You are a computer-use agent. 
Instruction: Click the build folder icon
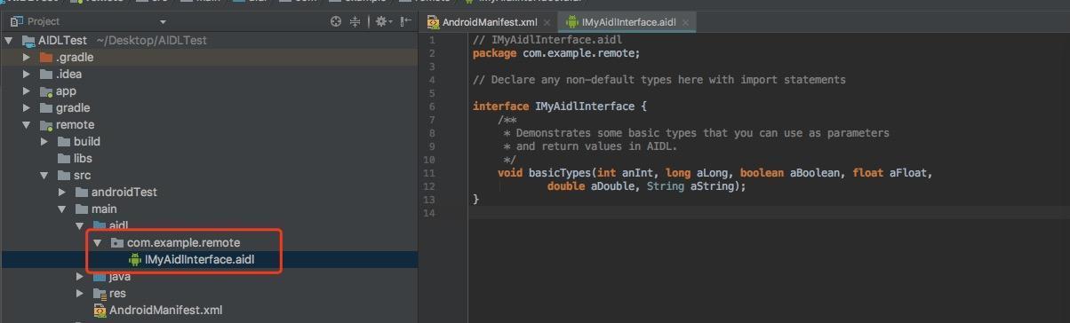pyautogui.click(x=64, y=142)
